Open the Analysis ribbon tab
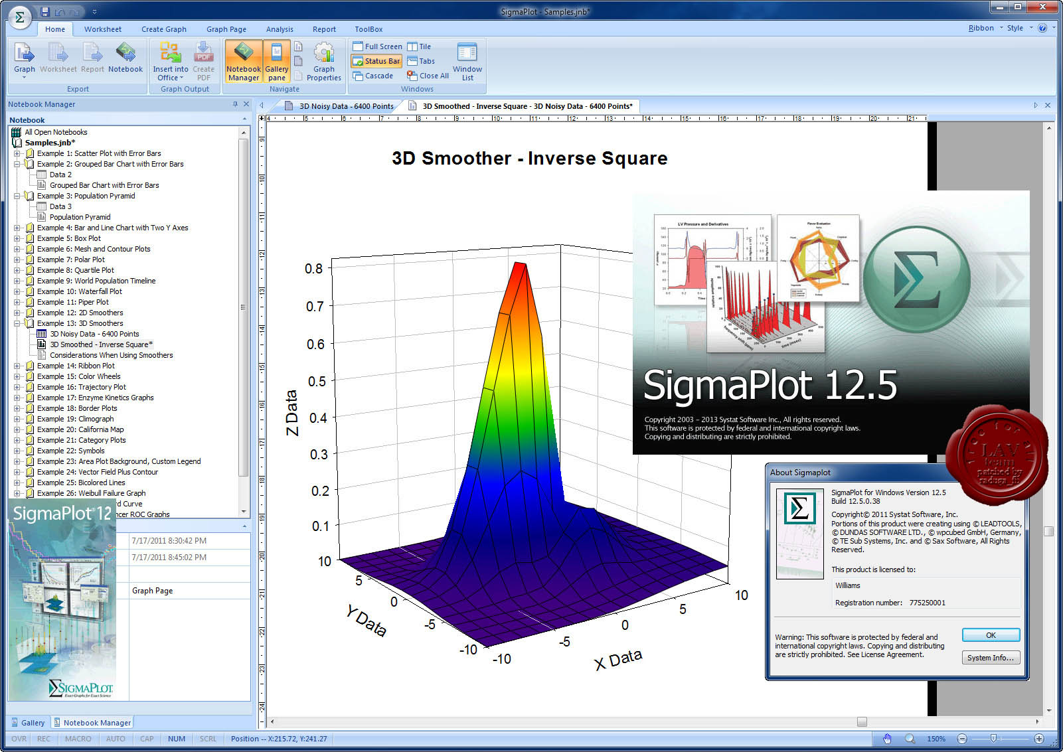Viewport: 1063px width, 752px height. [x=280, y=29]
